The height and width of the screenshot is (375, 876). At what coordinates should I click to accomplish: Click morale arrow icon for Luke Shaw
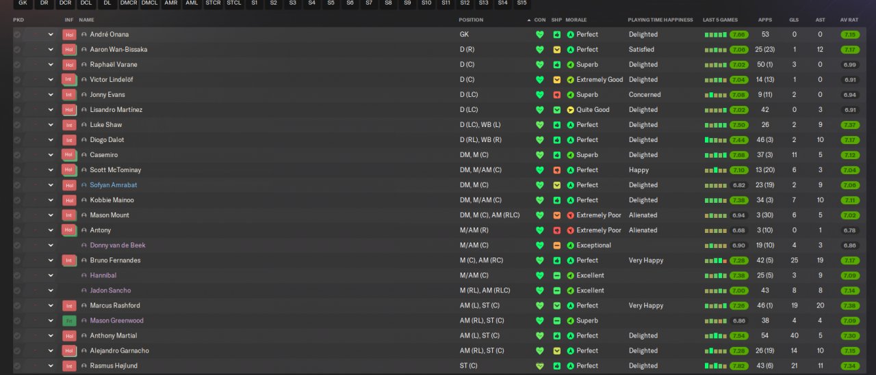(x=571, y=125)
